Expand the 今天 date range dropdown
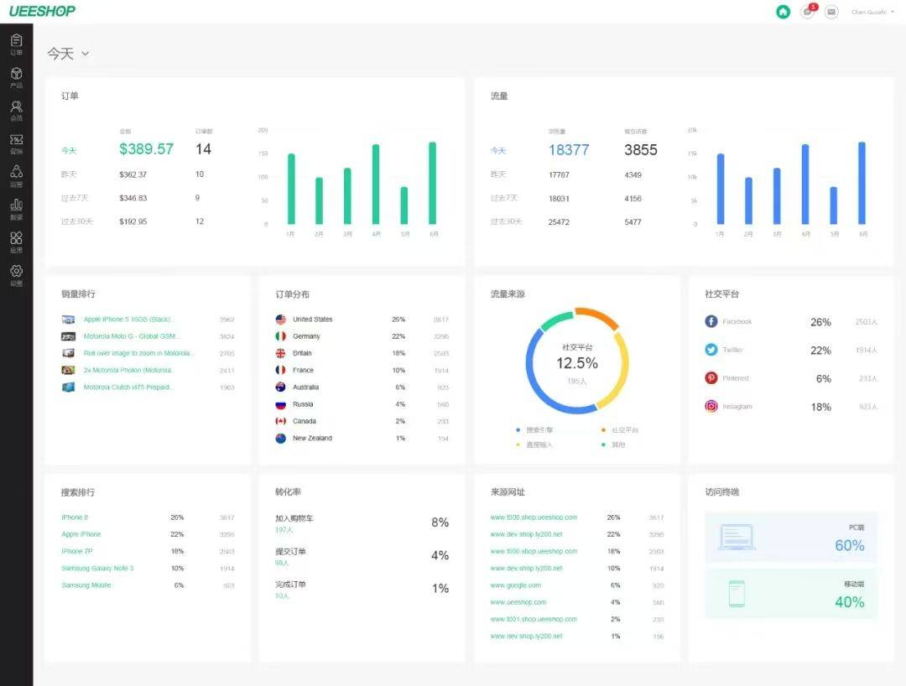 click(x=68, y=54)
